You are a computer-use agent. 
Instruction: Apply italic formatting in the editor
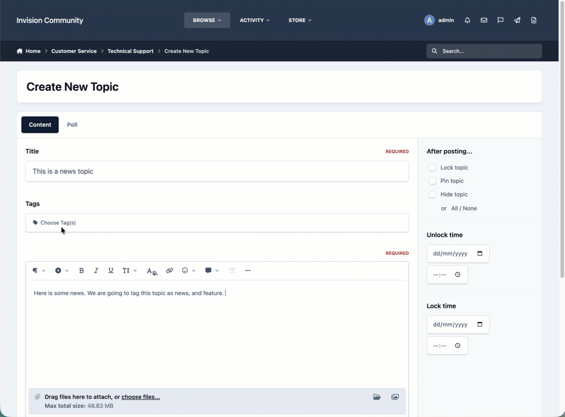(x=96, y=271)
